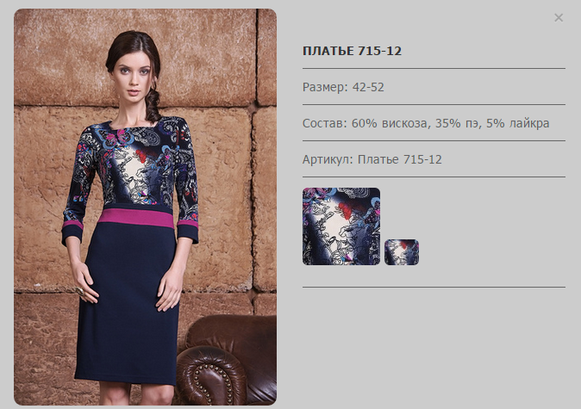Select the large fabric pattern swatch
The image size is (581, 409).
[341, 226]
